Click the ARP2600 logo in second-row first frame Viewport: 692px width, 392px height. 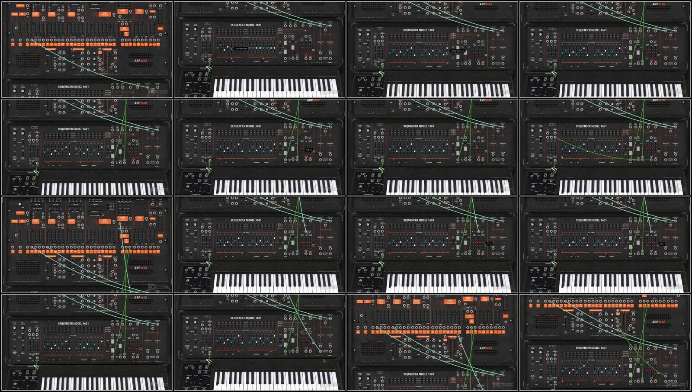tap(141, 103)
